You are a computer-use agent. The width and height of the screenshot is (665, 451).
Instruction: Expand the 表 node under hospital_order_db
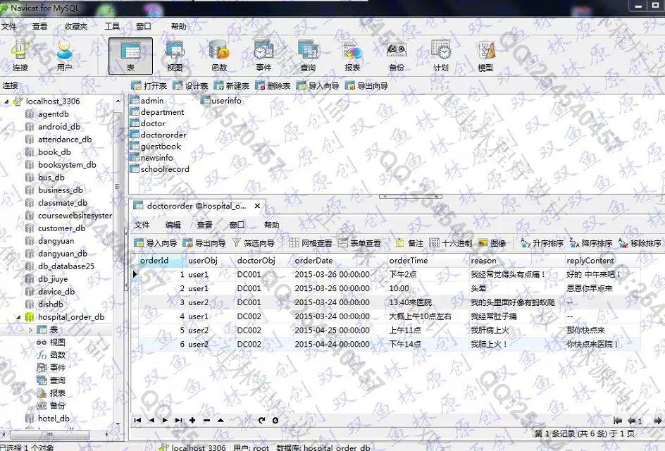click(30, 330)
